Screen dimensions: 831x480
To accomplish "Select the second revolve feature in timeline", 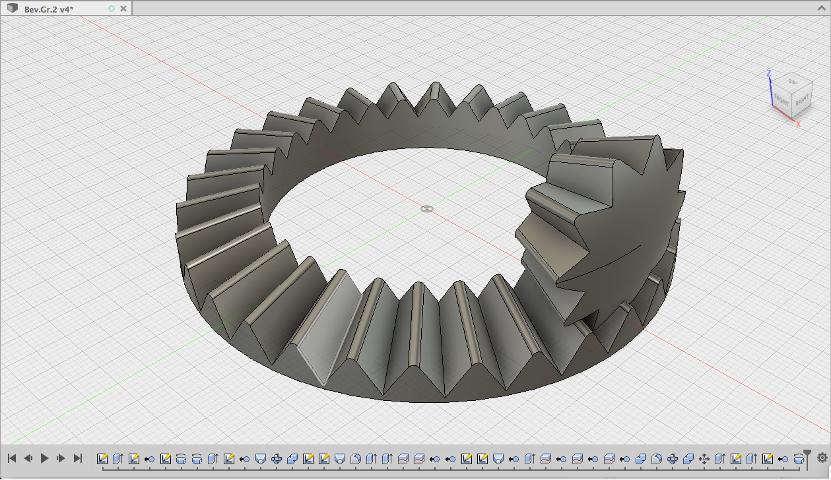I will pos(197,459).
